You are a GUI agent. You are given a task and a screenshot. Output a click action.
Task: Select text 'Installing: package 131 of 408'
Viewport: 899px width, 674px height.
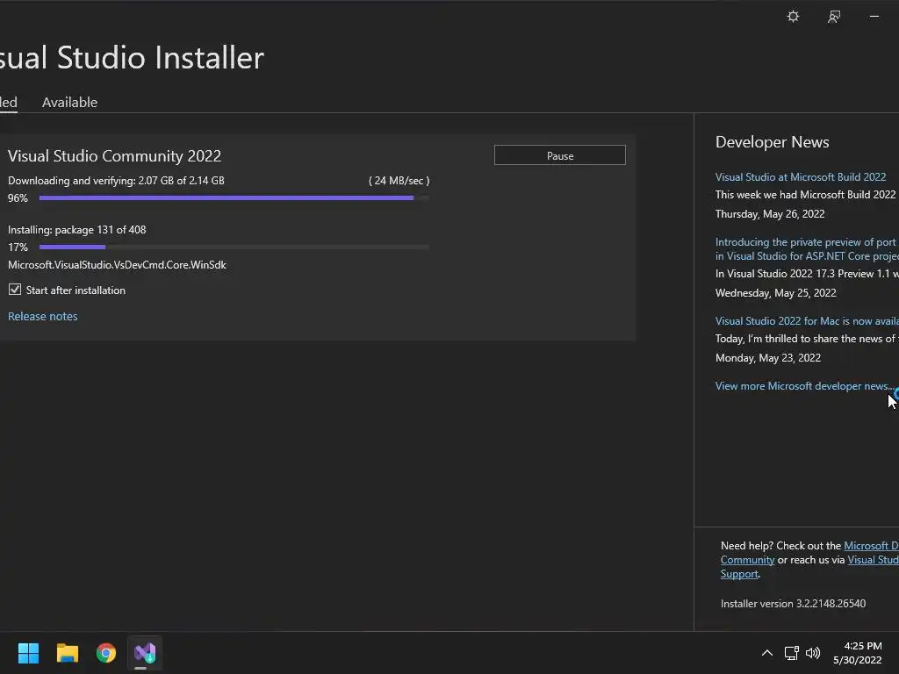[77, 230]
